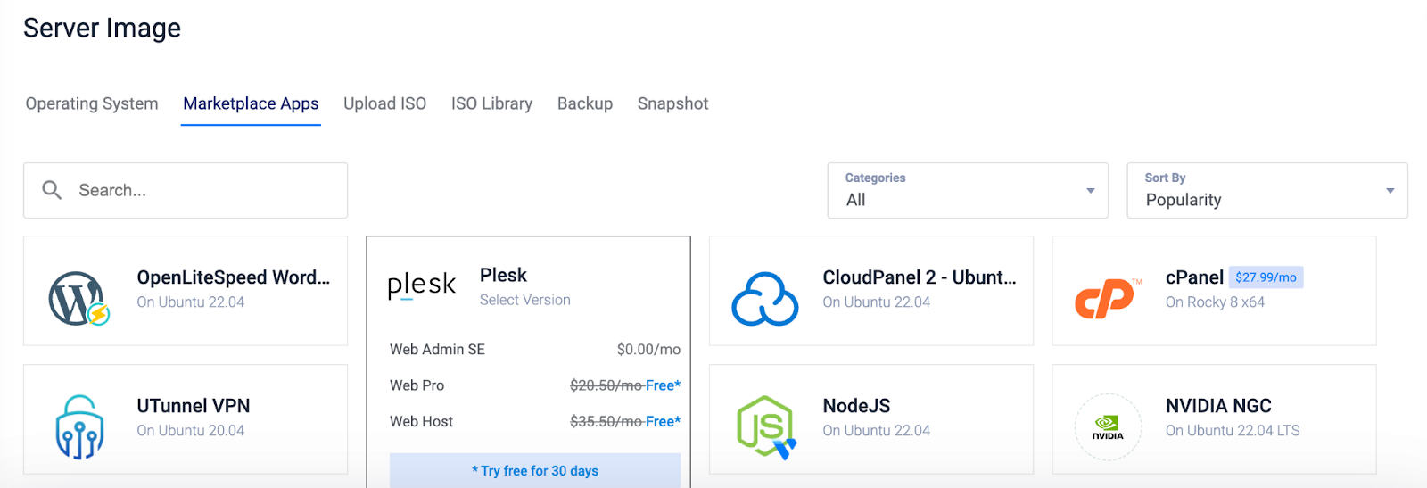Viewport: 1427px width, 488px height.
Task: Open the Upload ISO tab
Action: (384, 103)
